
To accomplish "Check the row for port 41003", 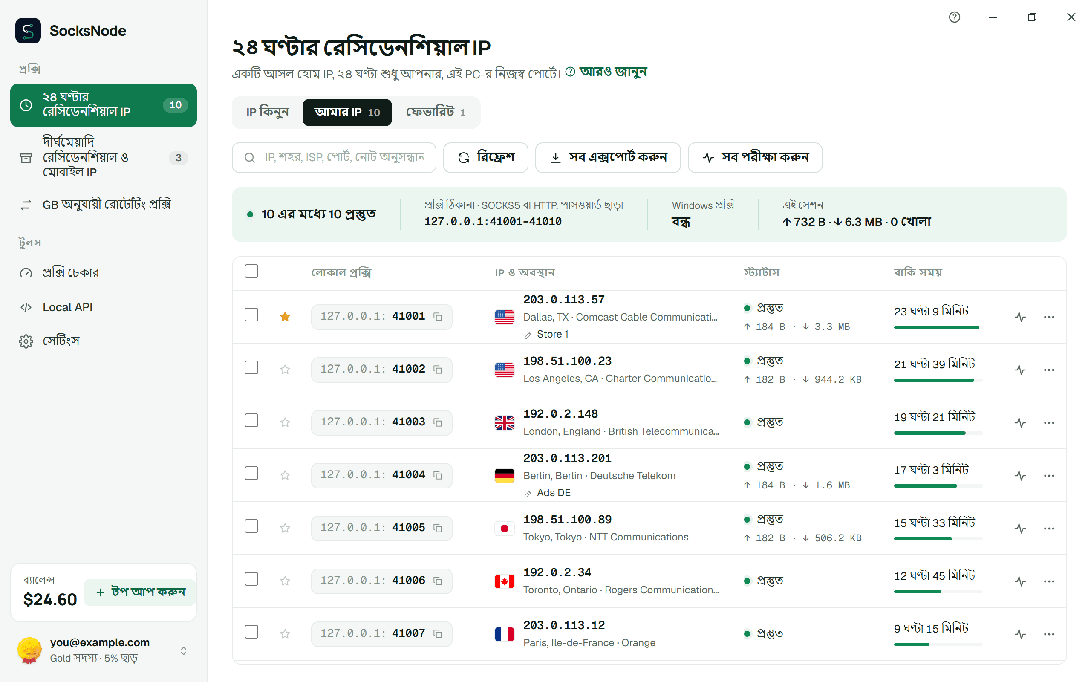I will 251,420.
